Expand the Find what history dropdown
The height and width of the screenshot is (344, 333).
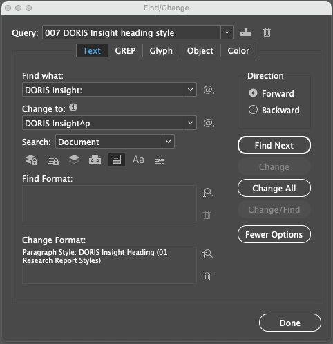click(x=190, y=90)
